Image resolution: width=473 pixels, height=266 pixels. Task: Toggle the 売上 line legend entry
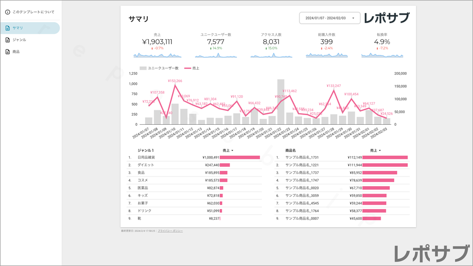point(192,68)
